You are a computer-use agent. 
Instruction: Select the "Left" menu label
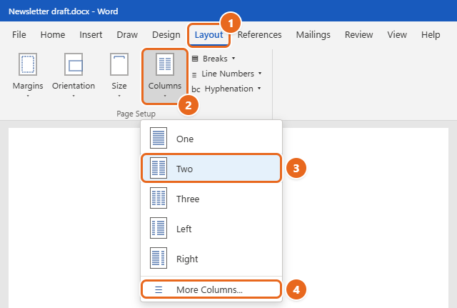(184, 229)
